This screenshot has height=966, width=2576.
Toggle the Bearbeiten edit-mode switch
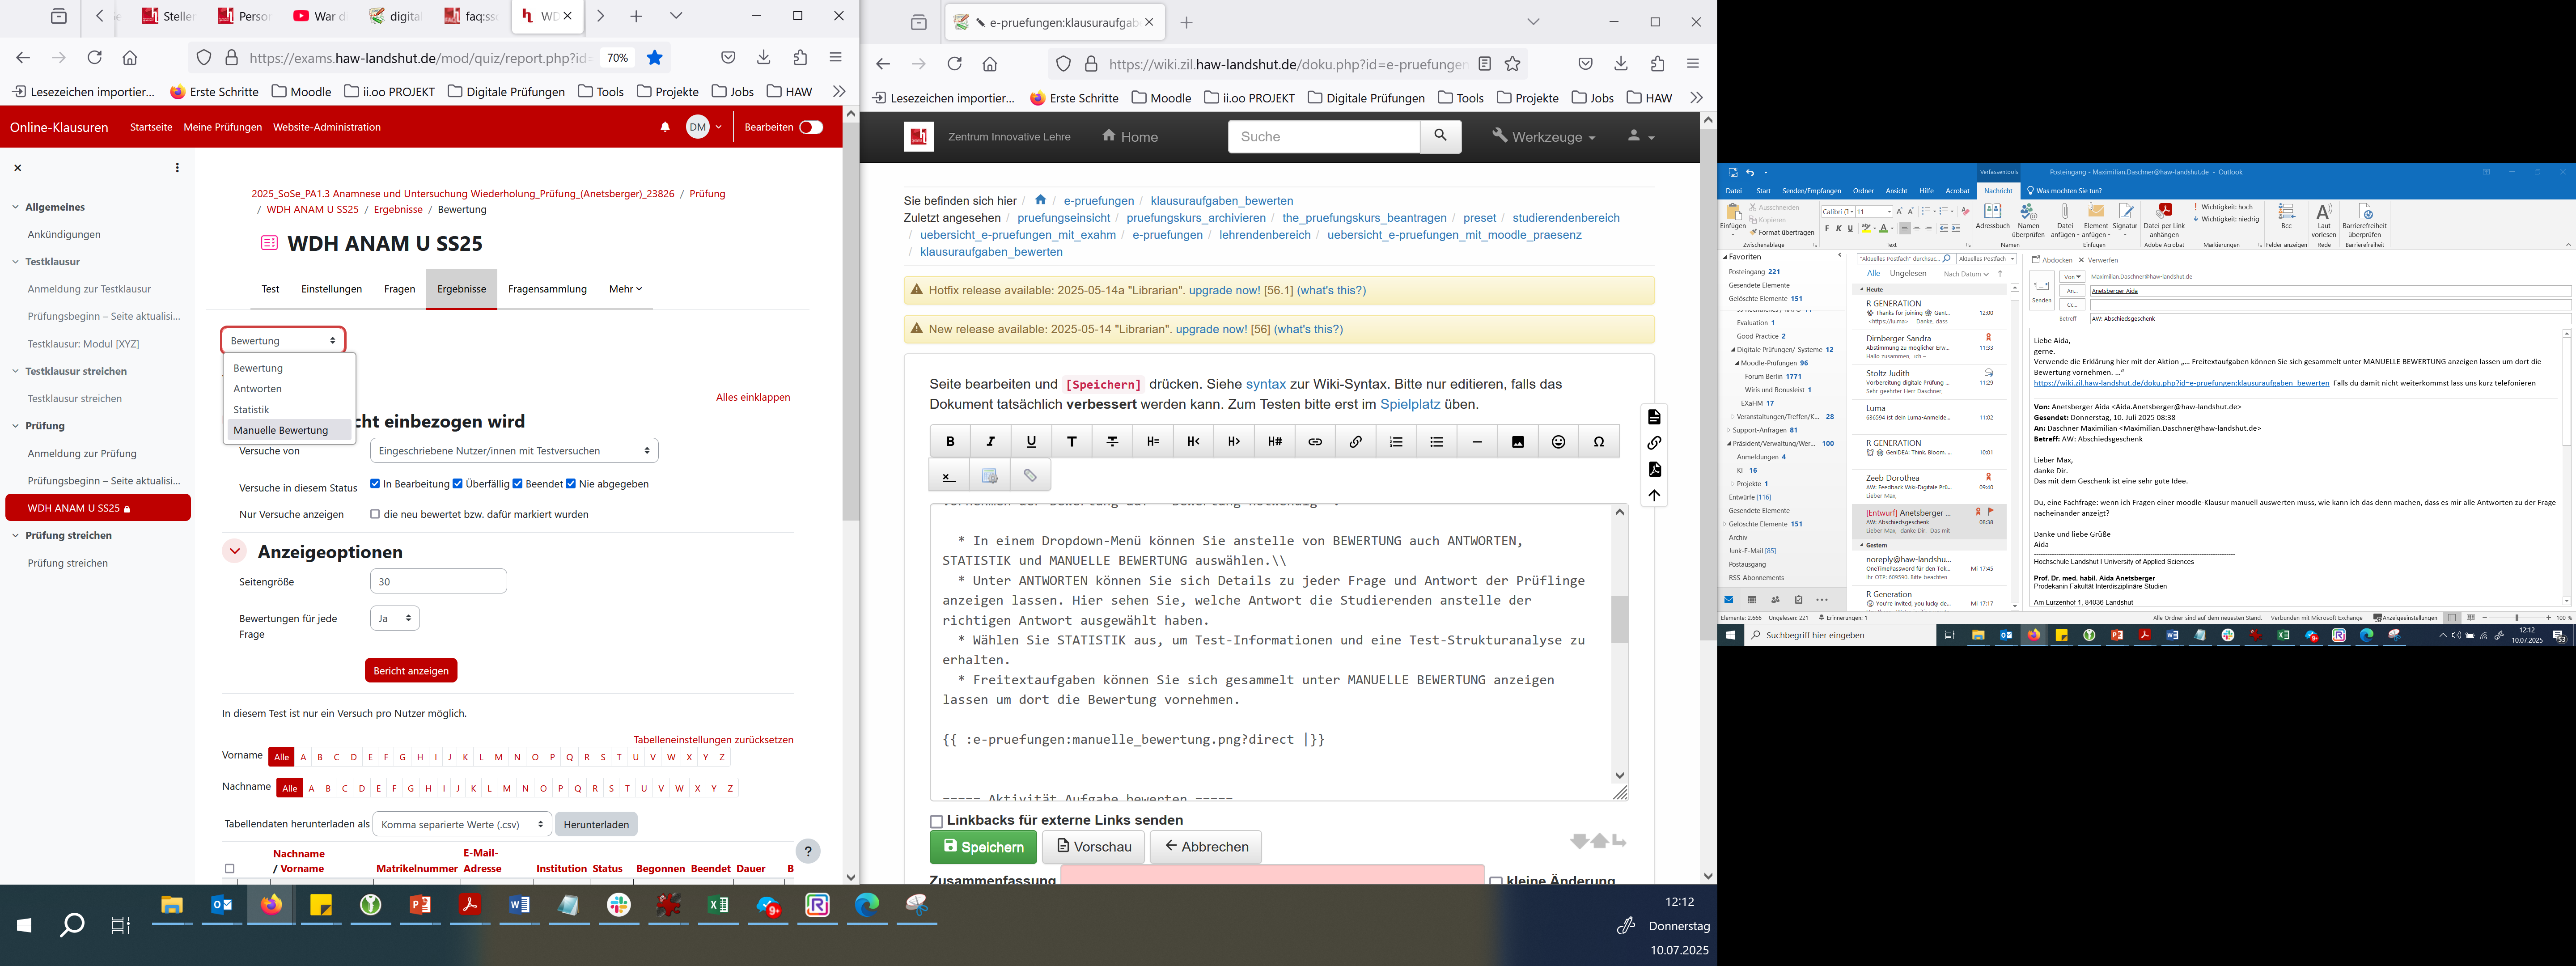(x=811, y=127)
